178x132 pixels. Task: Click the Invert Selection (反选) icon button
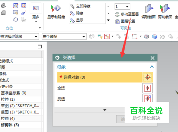coord(147,98)
